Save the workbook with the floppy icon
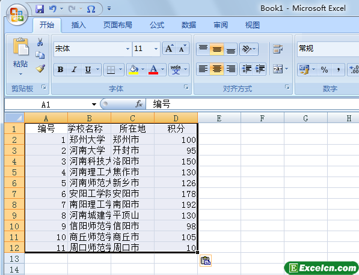 click(x=40, y=9)
